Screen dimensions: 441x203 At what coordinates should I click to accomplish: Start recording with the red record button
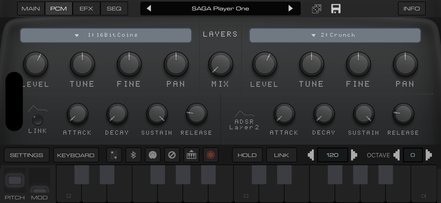(211, 155)
